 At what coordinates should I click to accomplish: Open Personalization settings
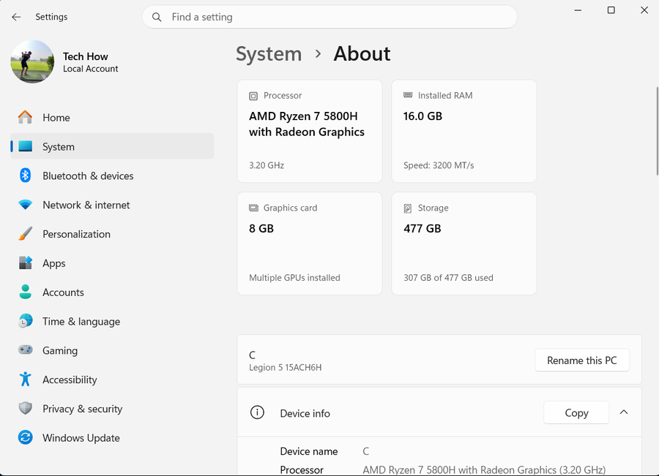click(x=76, y=234)
